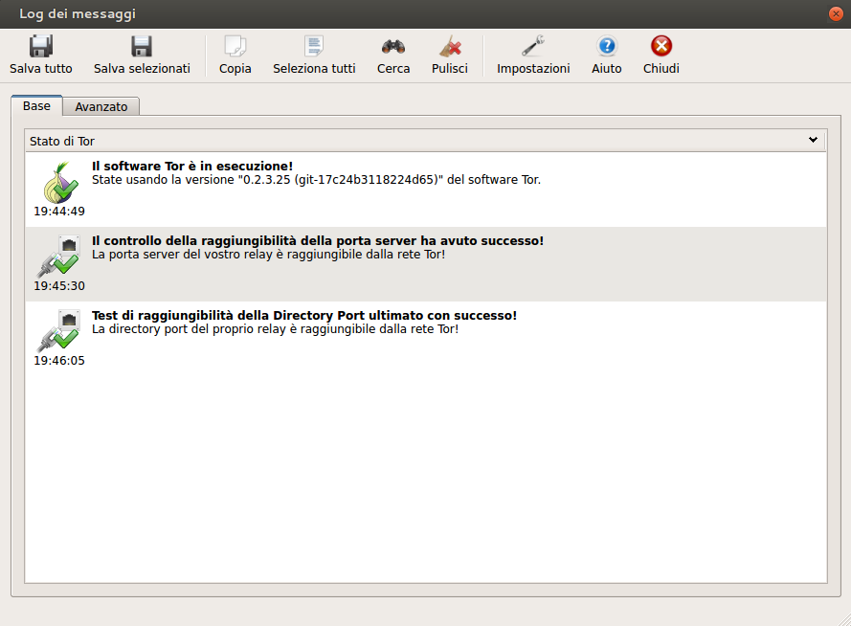Open help via the Aiuto question mark icon
This screenshot has width=851, height=626.
coord(607,46)
